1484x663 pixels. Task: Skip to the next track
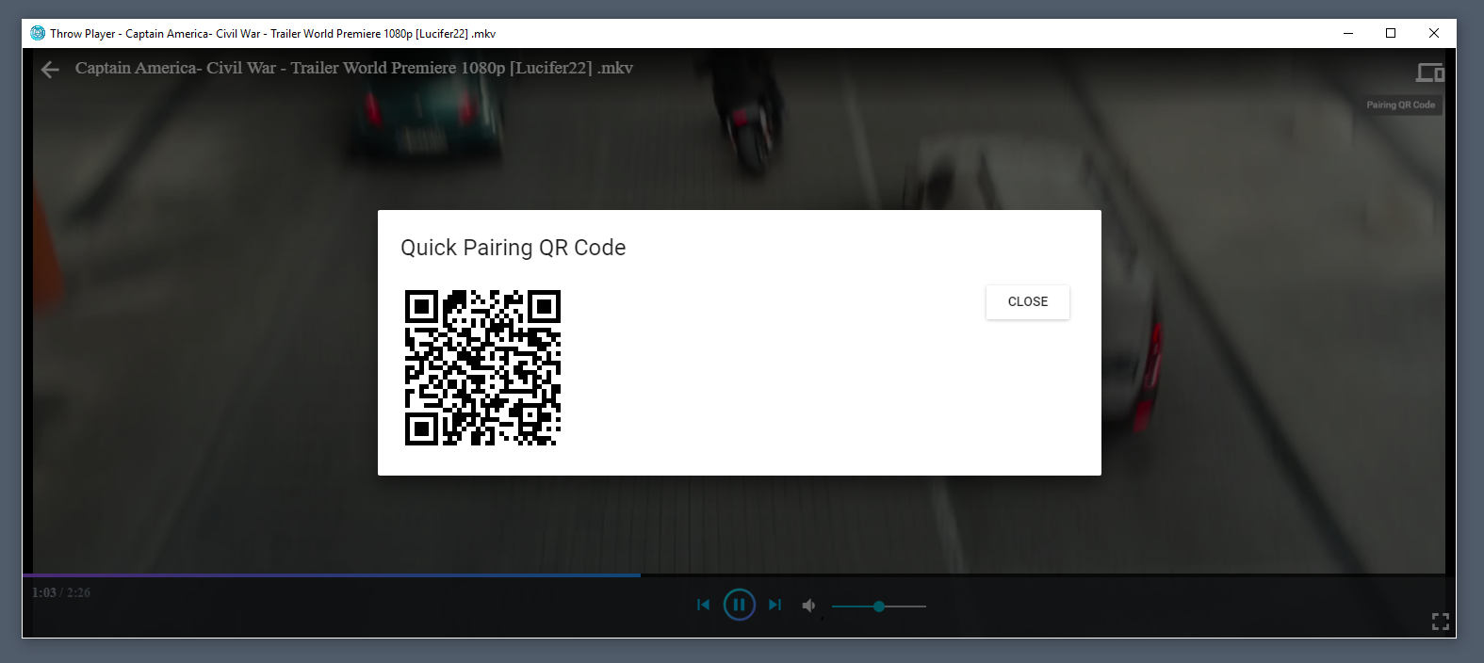coord(775,605)
